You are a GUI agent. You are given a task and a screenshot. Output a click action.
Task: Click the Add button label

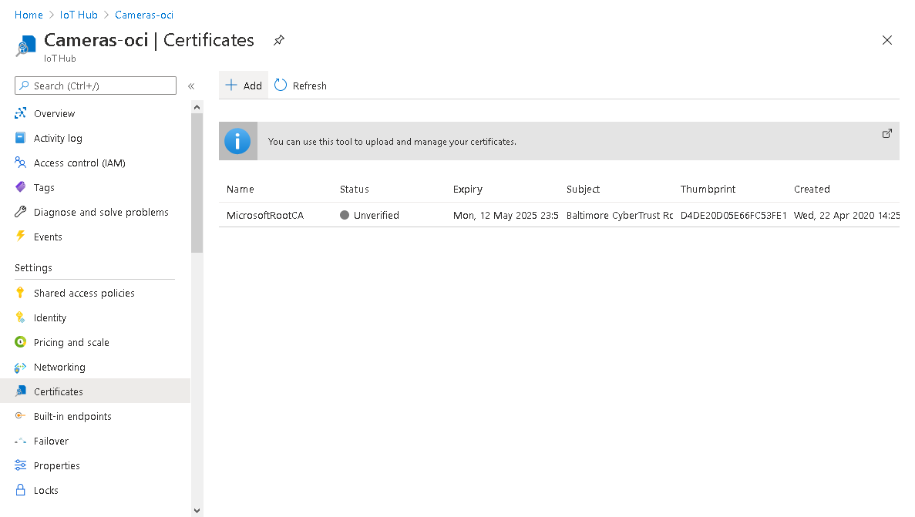(x=252, y=86)
